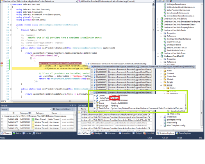Open the Threads search dropdown arrow
205x164 pixels.
(51, 109)
